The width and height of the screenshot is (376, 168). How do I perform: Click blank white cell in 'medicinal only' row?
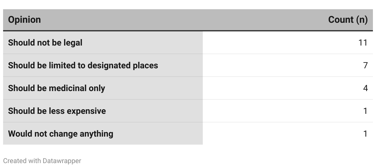tap(277, 88)
